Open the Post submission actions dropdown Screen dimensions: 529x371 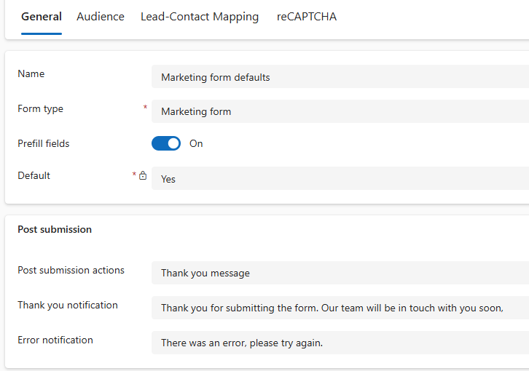click(x=340, y=274)
